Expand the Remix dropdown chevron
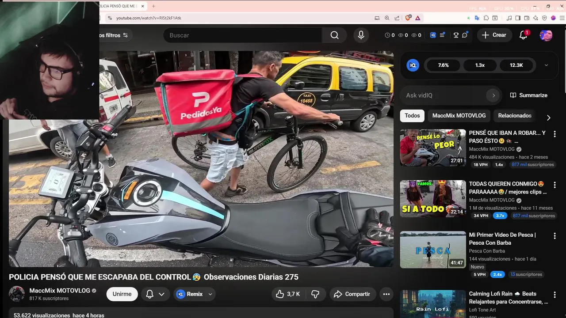 tap(210, 294)
